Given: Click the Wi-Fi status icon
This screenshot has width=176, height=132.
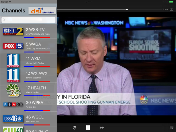Looking at the screenshot, I should pos(10,2).
